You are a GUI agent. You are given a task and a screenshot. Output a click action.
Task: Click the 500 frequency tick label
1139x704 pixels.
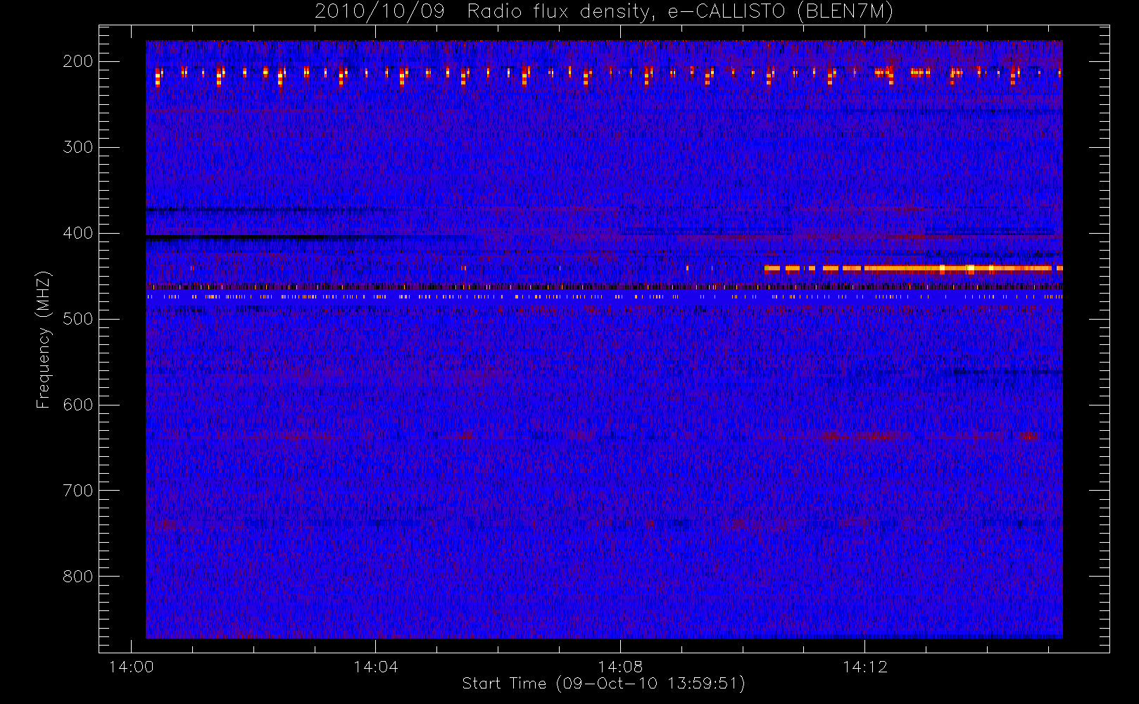(x=78, y=319)
